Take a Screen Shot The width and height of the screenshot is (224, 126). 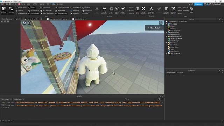point(117,11)
